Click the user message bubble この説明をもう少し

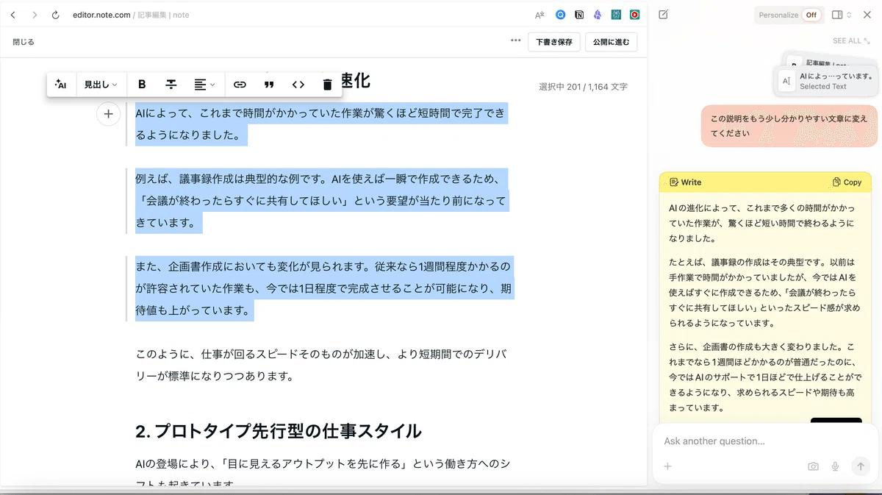click(x=789, y=126)
